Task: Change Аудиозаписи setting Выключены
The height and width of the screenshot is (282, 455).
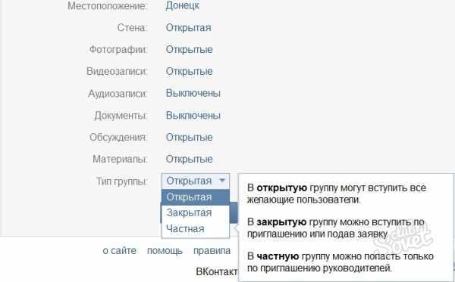Action: pos(193,93)
